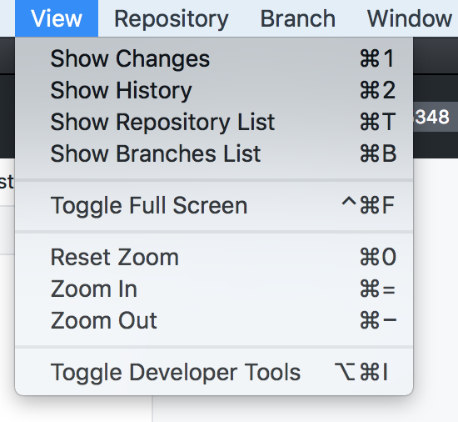Select Show Repository List
The height and width of the screenshot is (422, 458).
click(214, 122)
